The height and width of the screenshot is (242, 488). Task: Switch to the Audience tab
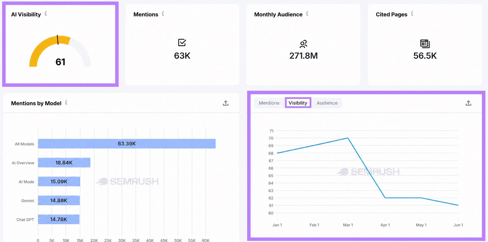pos(327,103)
